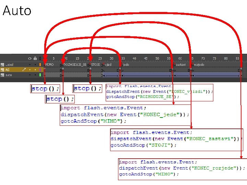Click frame 5 on the ruler
The image size is (247, 185).
click(54, 58)
